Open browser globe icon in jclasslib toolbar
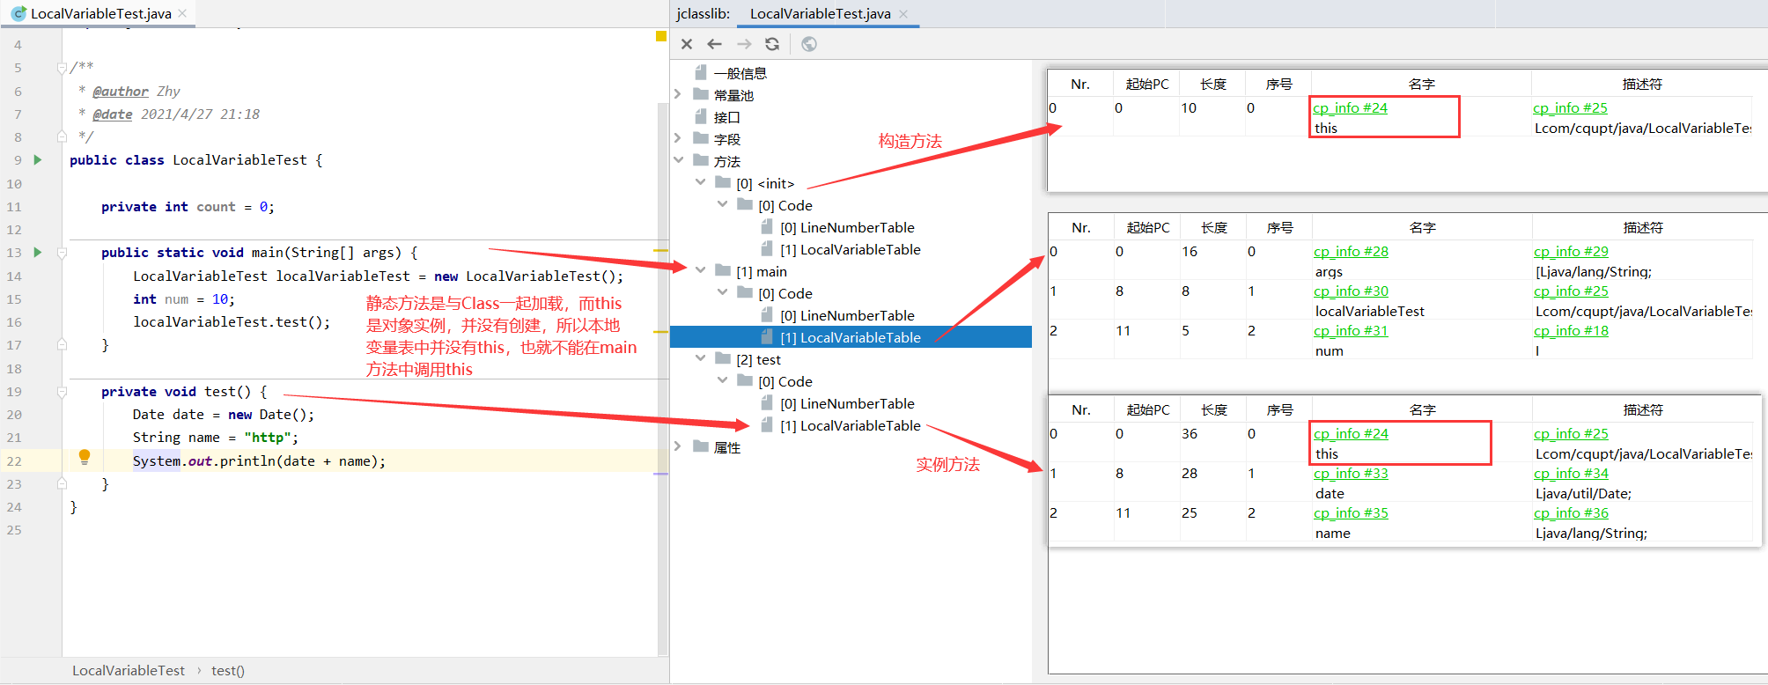 pos(809,44)
